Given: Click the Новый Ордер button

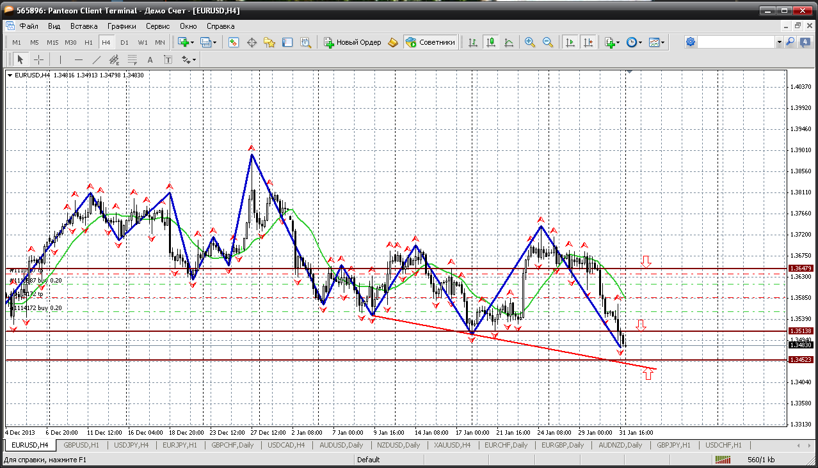Looking at the screenshot, I should (353, 42).
